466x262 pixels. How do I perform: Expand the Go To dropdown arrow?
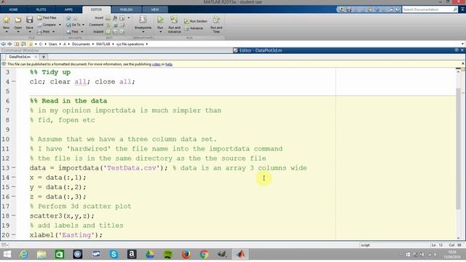click(x=83, y=25)
